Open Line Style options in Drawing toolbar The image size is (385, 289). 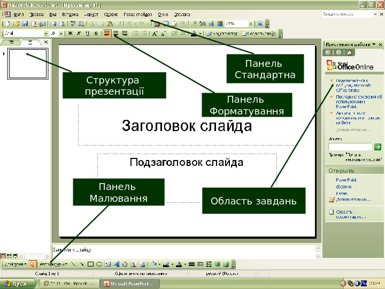click(192, 264)
